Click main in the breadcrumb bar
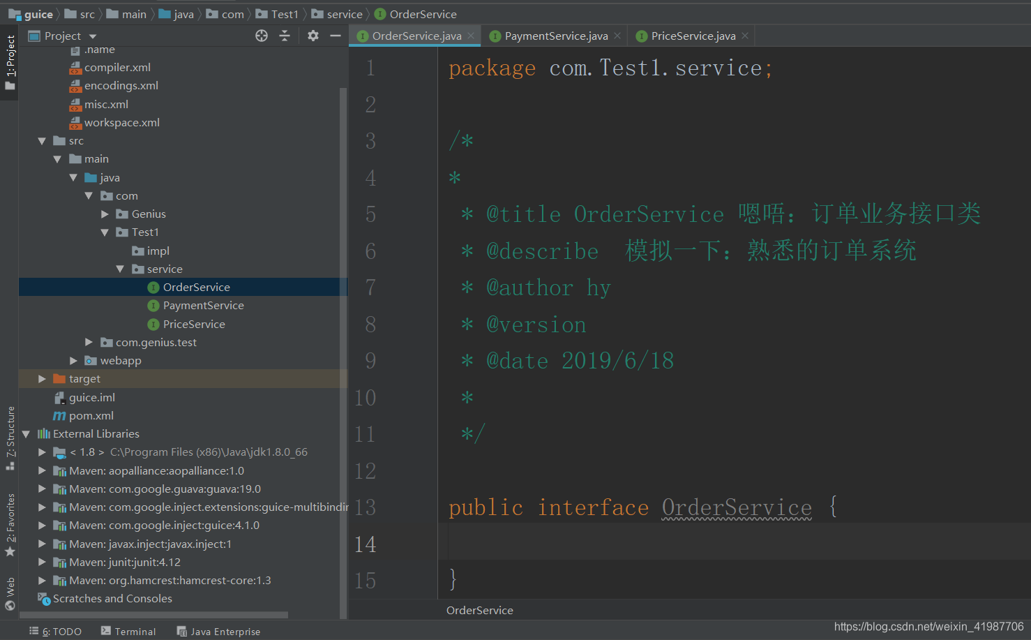The height and width of the screenshot is (640, 1031). pos(126,14)
